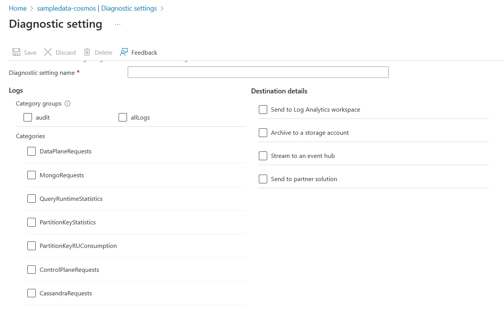
Task: Enable DataPlaneRequests logging
Action: click(x=32, y=151)
